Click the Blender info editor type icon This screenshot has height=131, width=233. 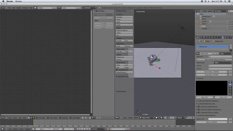coord(3,8)
